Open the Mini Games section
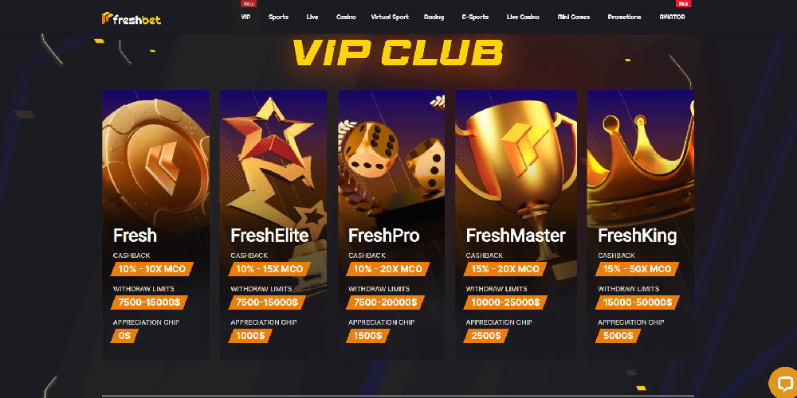This screenshot has height=398, width=797. (x=574, y=17)
